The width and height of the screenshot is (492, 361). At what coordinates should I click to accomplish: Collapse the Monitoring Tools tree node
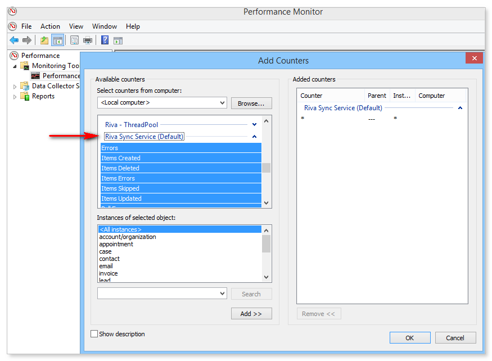[15, 66]
